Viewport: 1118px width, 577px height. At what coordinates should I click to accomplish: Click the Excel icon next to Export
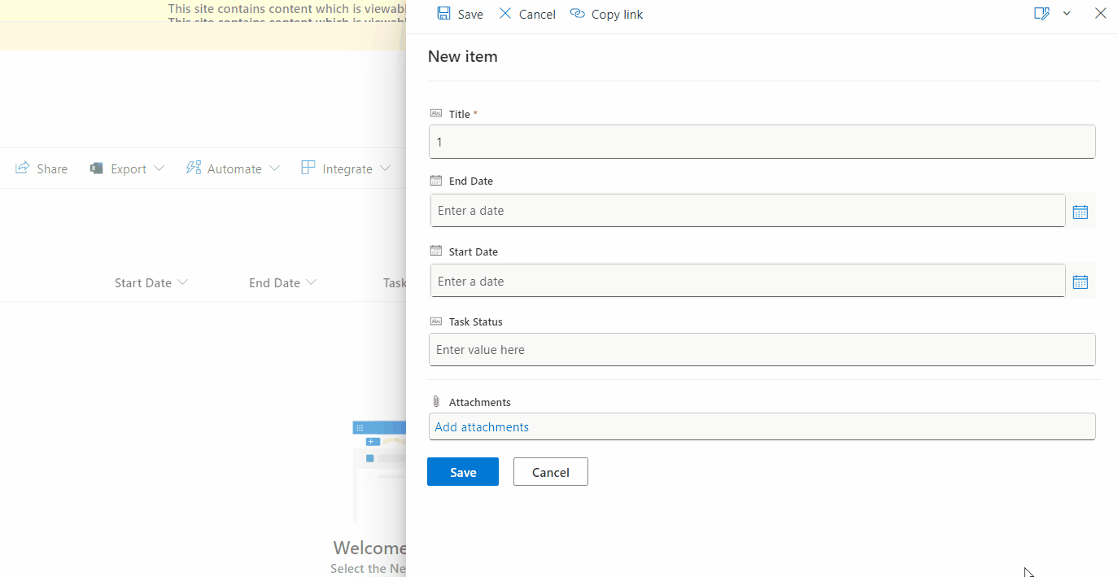96,168
